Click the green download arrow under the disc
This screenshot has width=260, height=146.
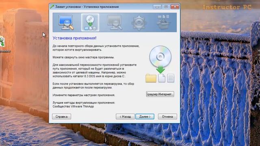[160, 69]
